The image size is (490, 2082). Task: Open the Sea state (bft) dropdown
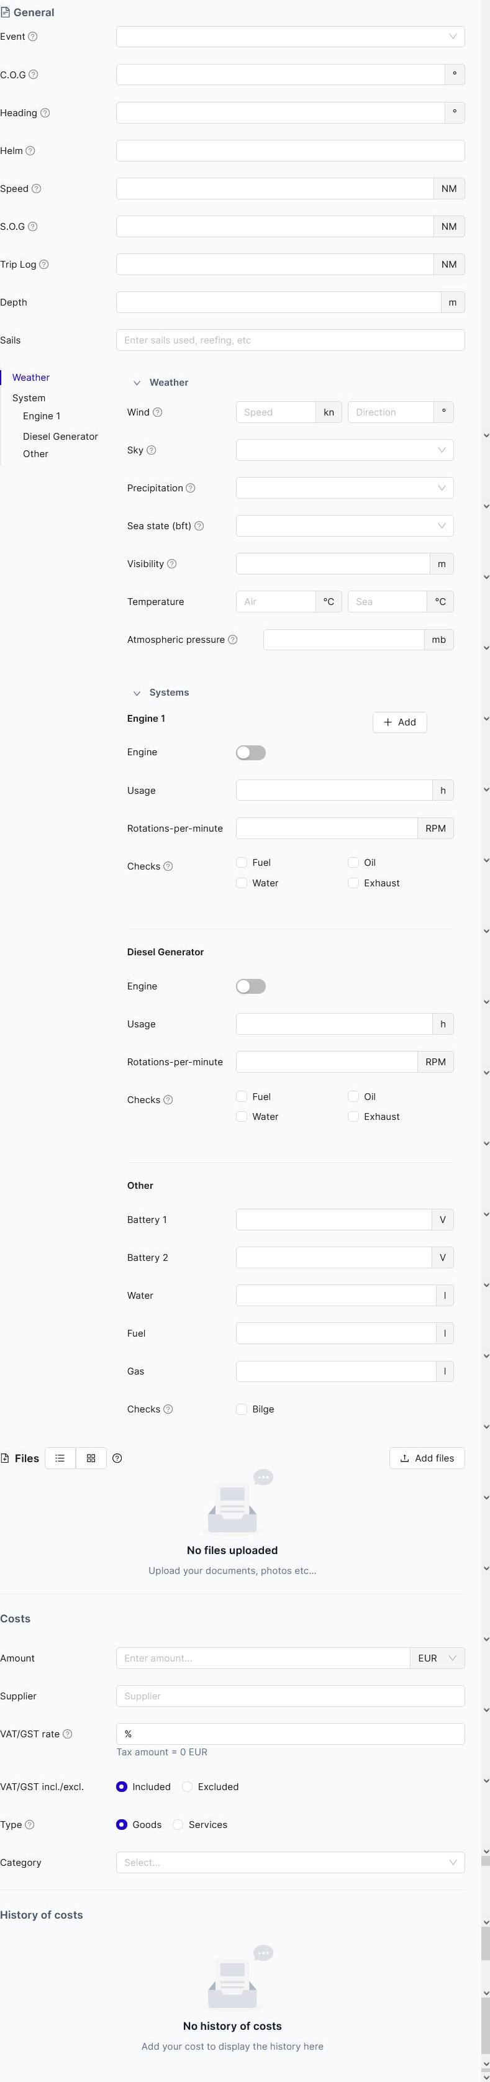(345, 526)
